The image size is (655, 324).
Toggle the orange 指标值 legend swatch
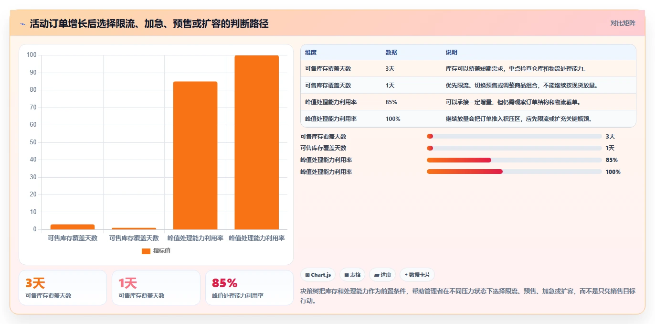(x=146, y=251)
